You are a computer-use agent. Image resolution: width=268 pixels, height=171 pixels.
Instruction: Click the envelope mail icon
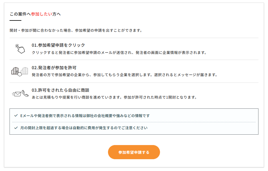17,94
